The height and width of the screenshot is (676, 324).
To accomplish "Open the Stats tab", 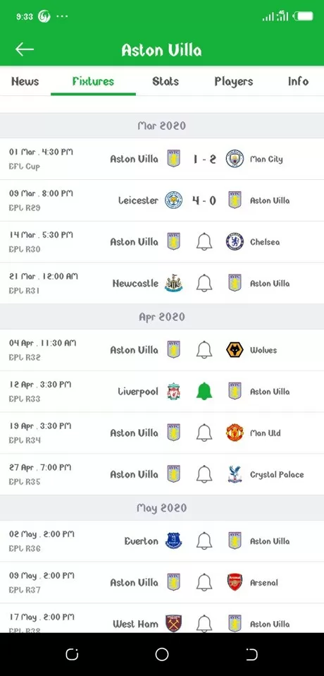I will [166, 81].
